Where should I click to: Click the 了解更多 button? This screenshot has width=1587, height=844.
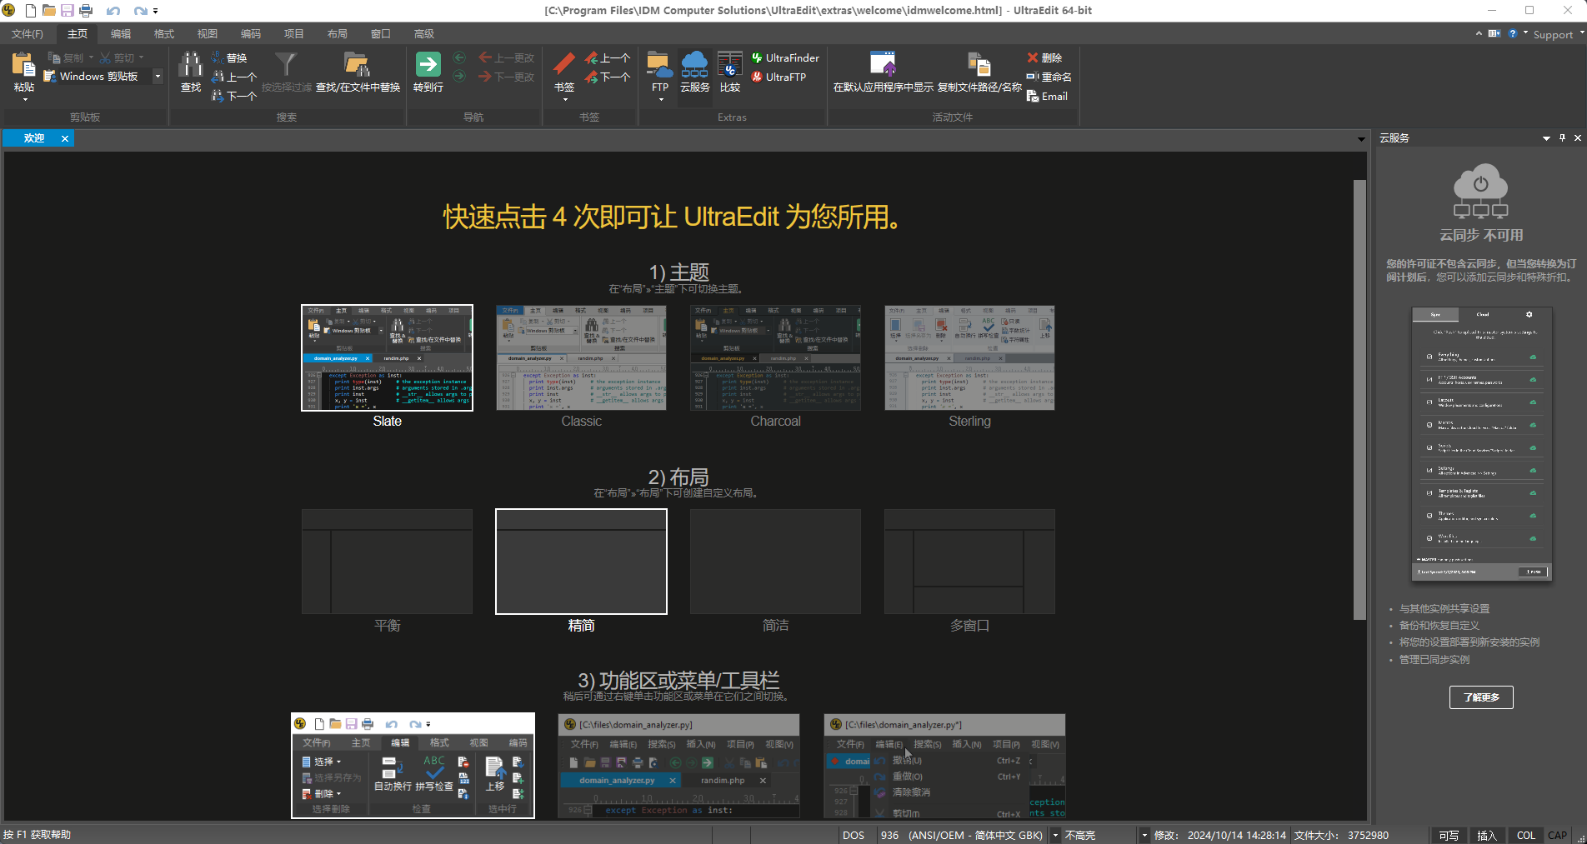click(1481, 697)
